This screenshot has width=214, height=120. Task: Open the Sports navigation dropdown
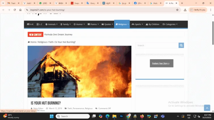pyautogui.click(x=138, y=24)
